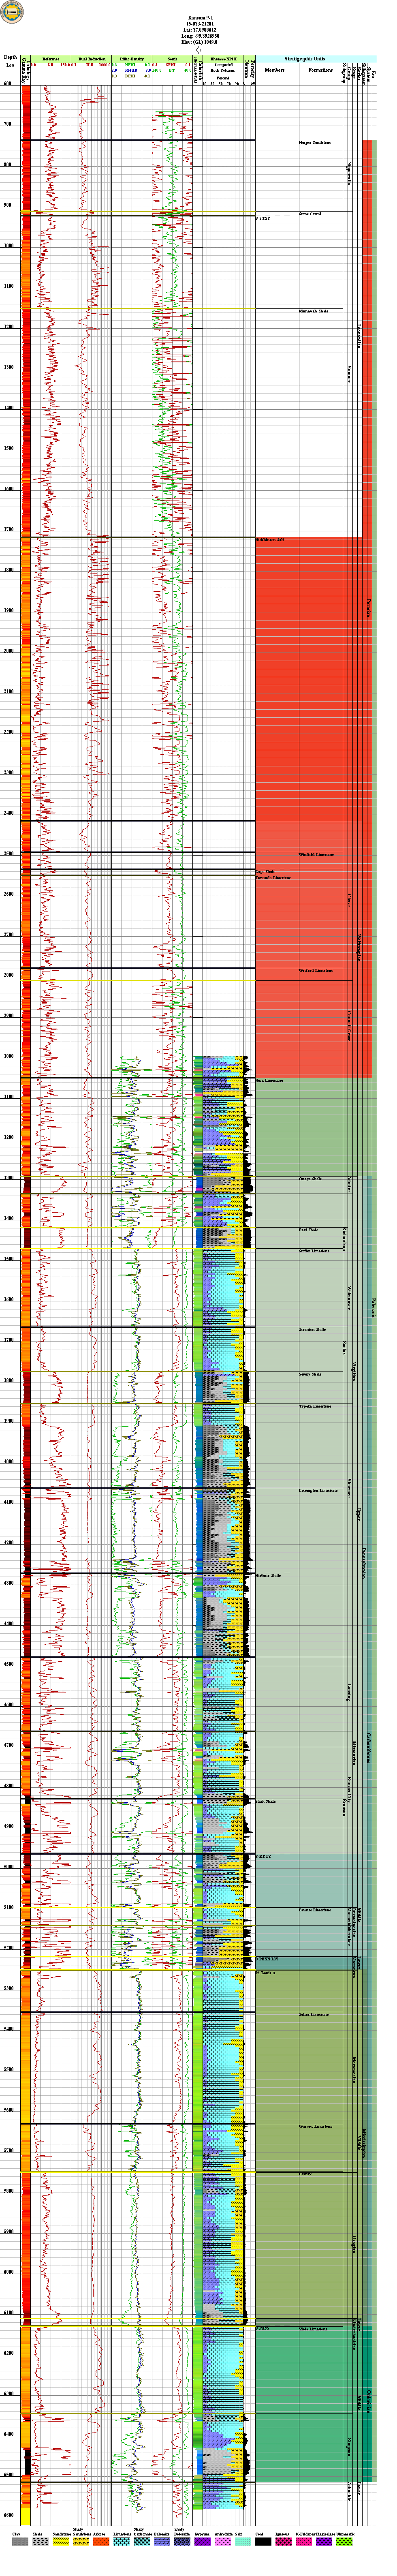397x2576 pixels.
Task: Click the "Stone Corral" formation label
Action: pos(310,214)
